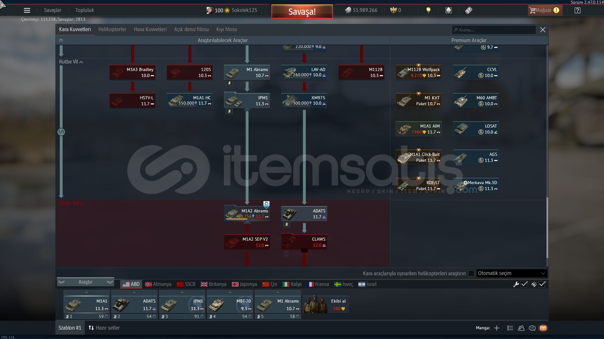Expand the M1A2 Abrams vehicle group
The width and height of the screenshot is (604, 339).
[247, 222]
